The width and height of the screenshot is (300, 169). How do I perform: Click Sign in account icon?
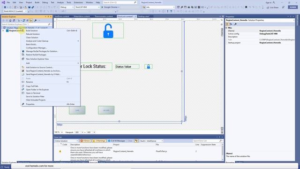click(274, 2)
